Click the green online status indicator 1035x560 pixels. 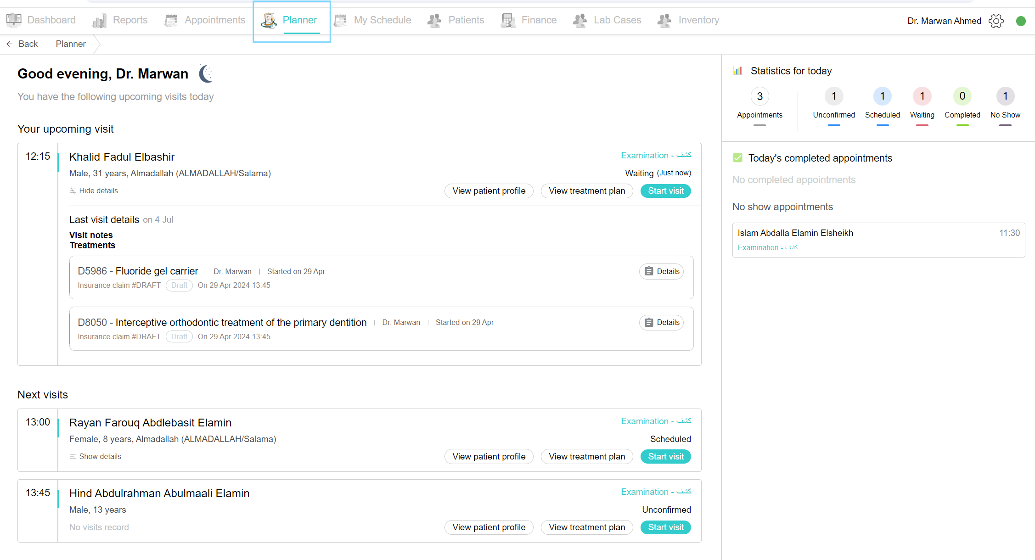[x=1021, y=21]
